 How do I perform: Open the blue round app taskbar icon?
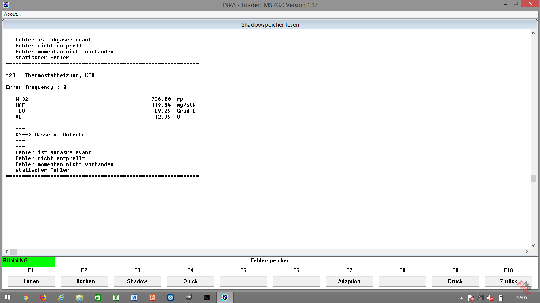(171, 297)
